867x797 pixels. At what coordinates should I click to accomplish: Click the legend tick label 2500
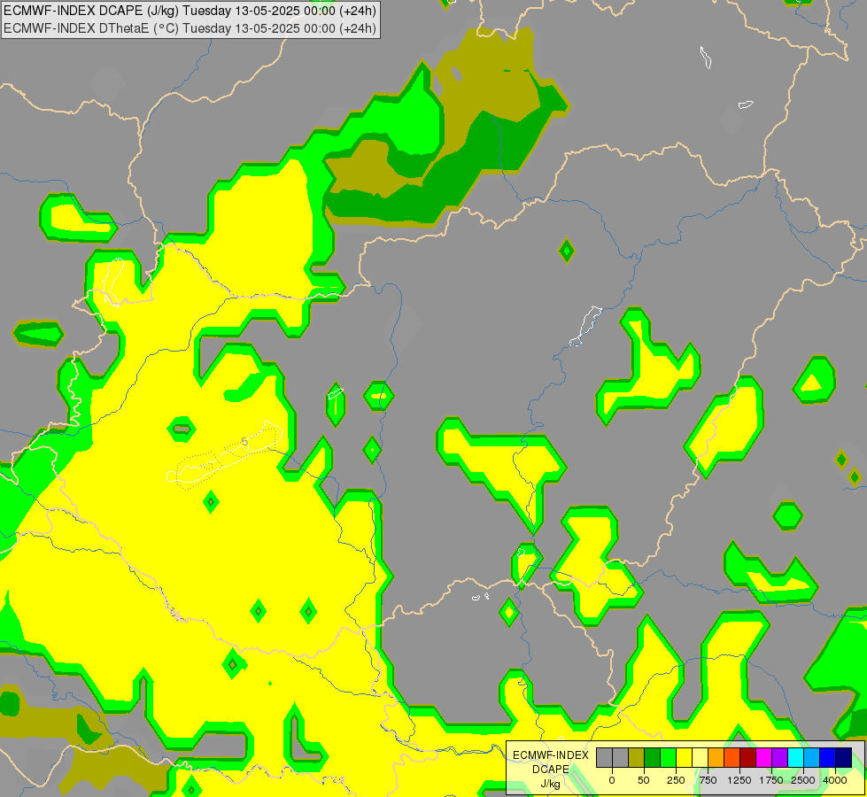(x=803, y=780)
